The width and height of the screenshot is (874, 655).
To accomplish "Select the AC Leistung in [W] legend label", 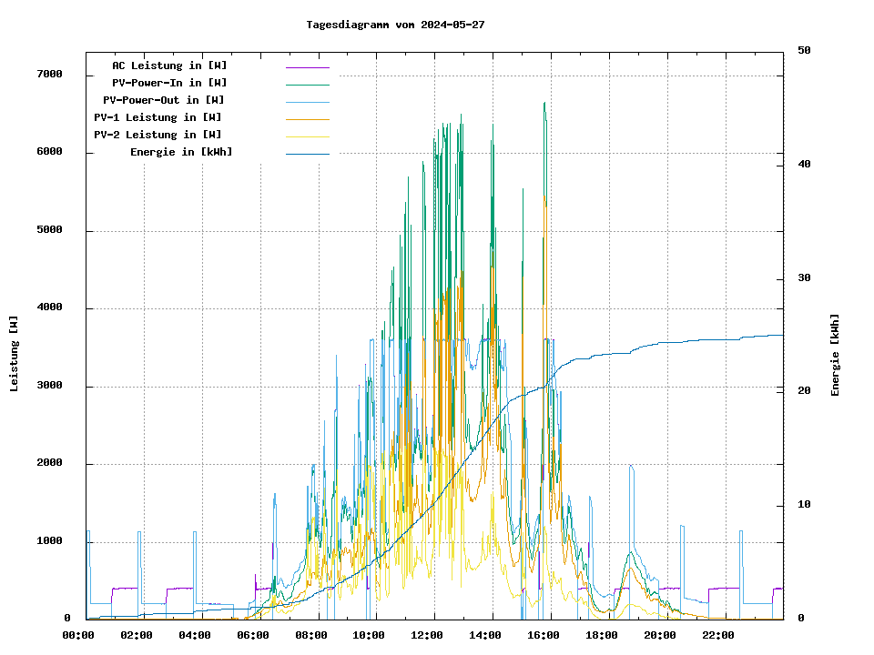I will tap(169, 65).
